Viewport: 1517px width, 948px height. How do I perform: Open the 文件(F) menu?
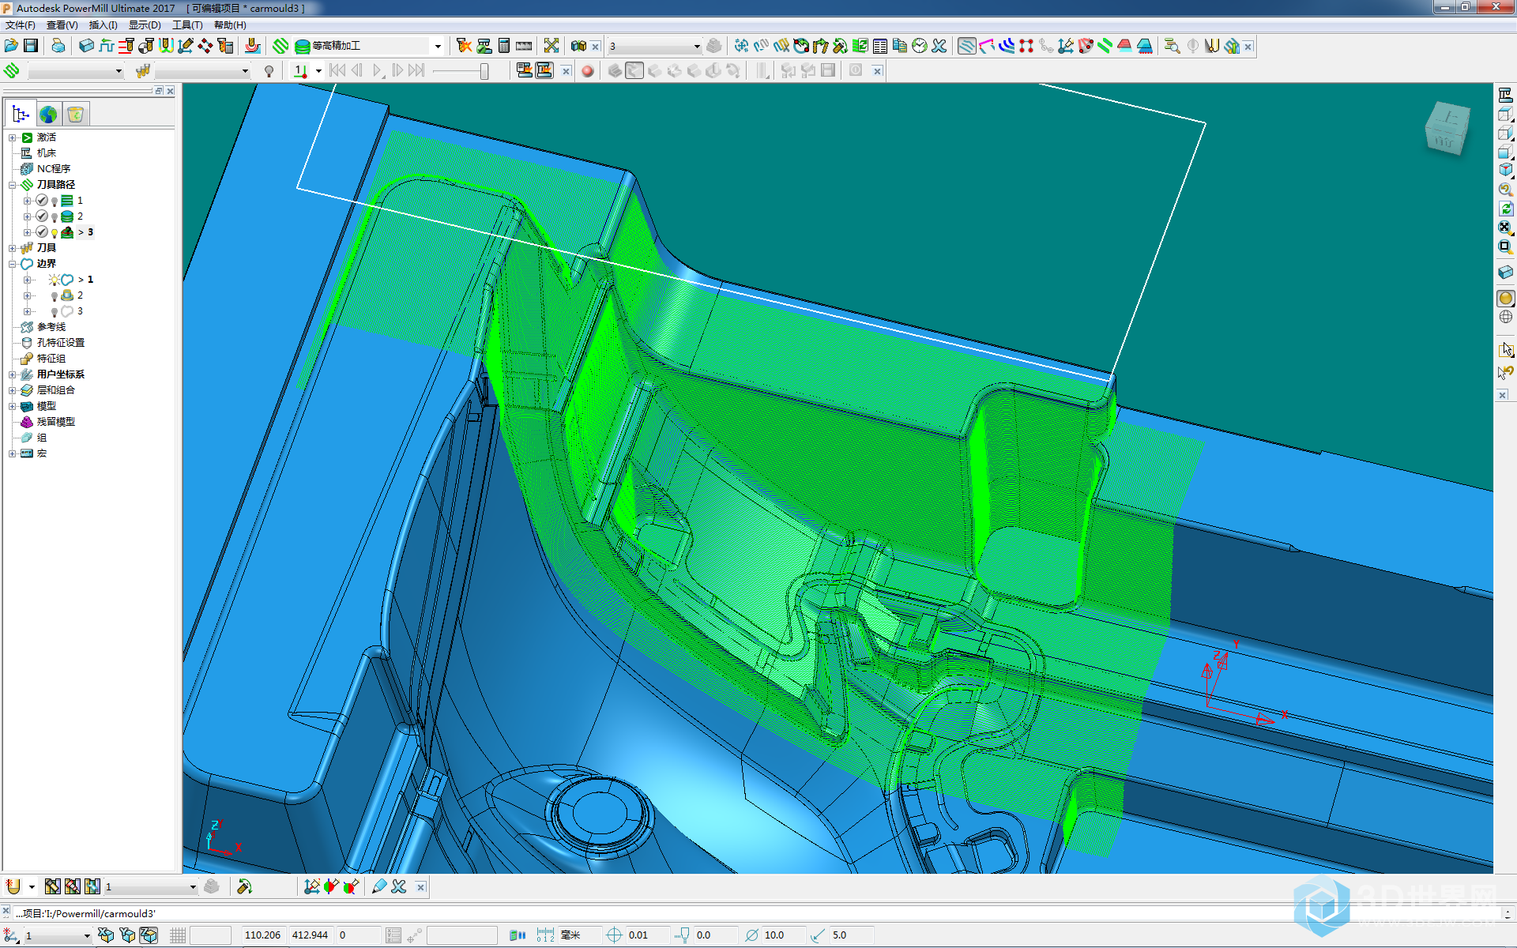[x=20, y=24]
